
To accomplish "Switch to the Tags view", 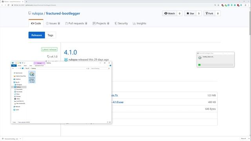I will click(x=50, y=35).
